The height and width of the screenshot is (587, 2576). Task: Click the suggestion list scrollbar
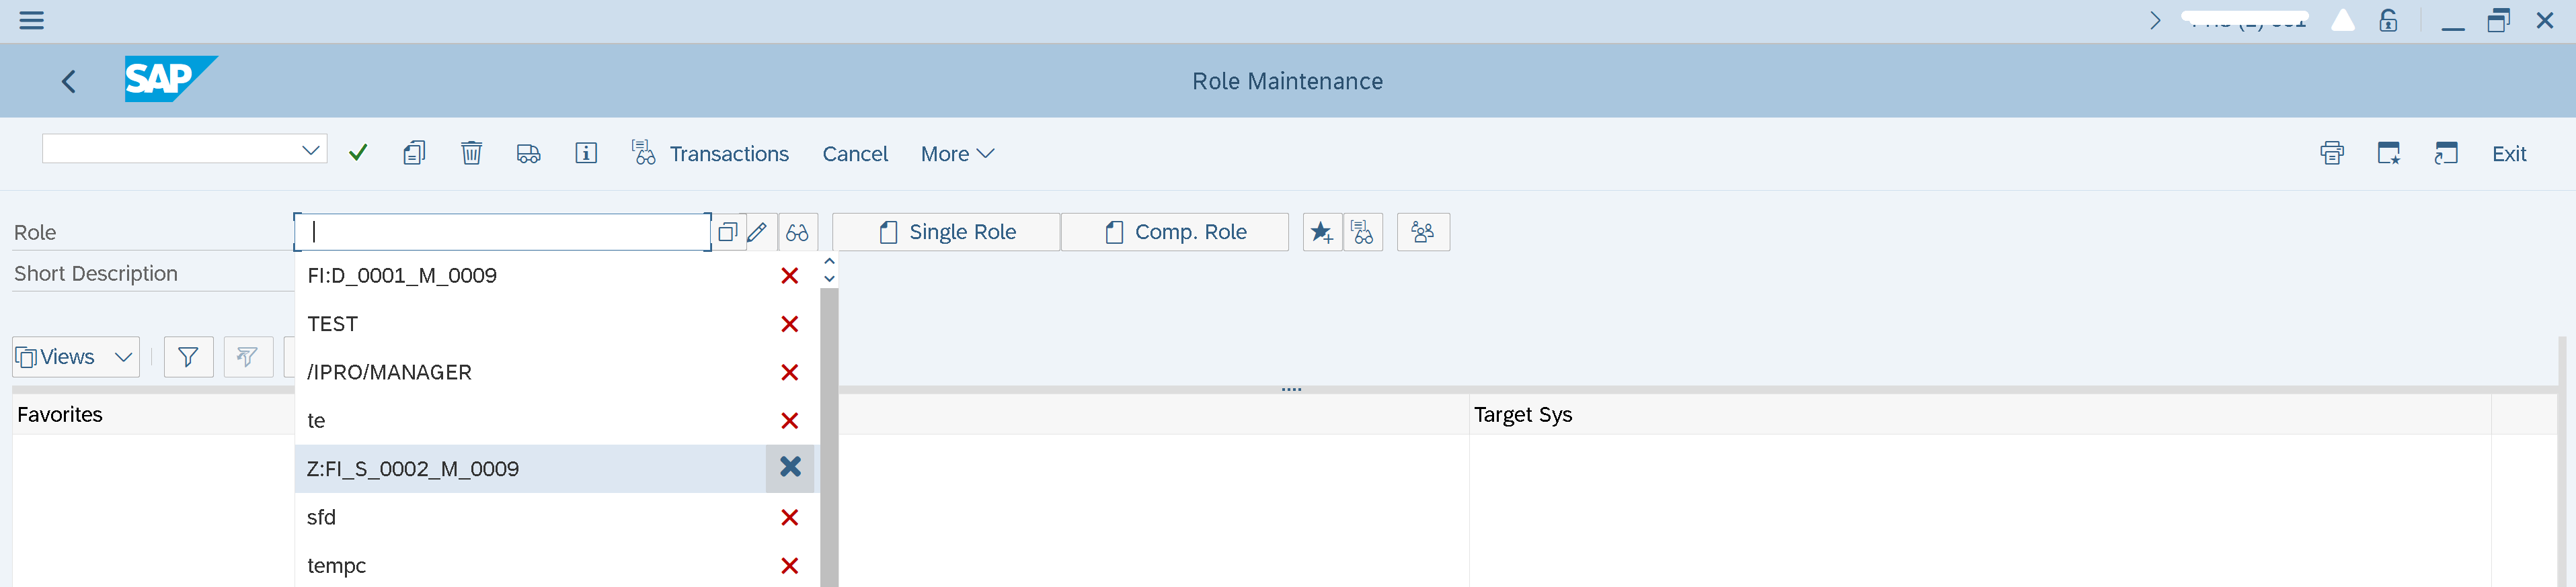tap(828, 439)
